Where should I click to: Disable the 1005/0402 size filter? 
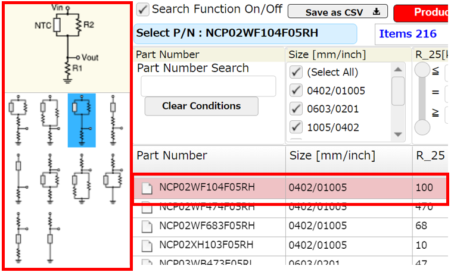296,127
